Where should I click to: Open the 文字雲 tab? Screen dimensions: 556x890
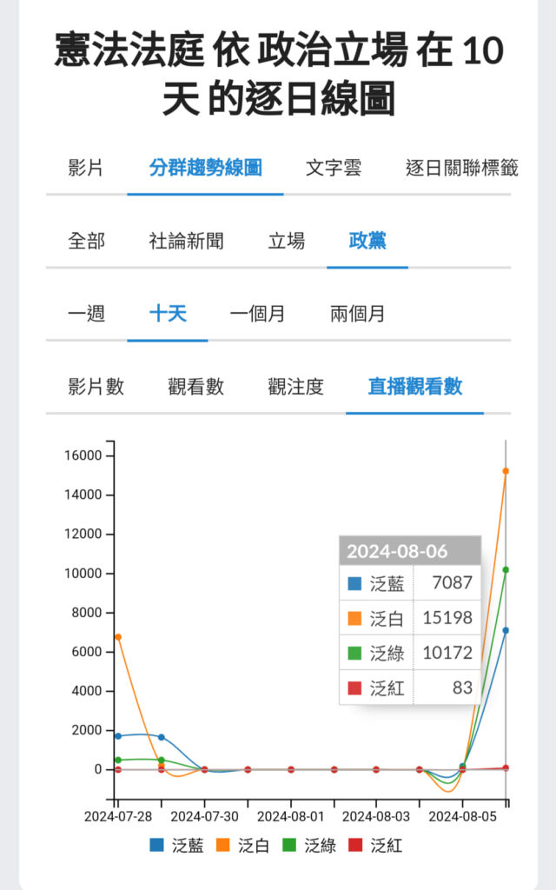pos(333,168)
